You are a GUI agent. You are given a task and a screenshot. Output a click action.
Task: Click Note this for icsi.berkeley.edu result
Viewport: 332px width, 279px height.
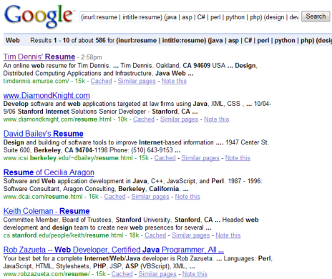click(238, 158)
